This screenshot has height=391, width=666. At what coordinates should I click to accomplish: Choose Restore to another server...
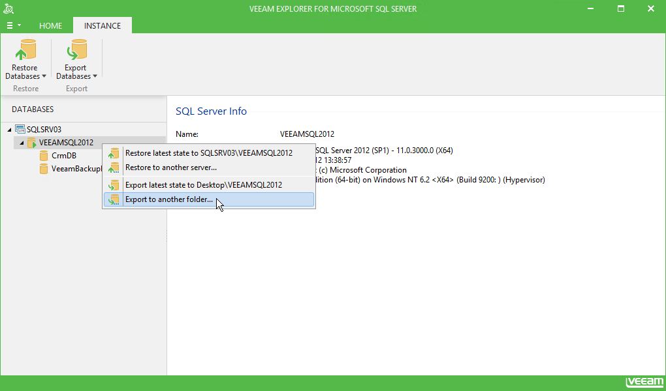(209, 167)
